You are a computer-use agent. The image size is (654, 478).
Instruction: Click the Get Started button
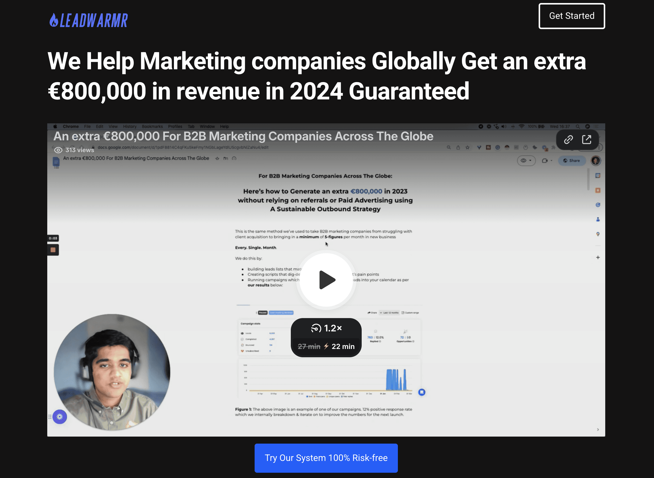(572, 16)
